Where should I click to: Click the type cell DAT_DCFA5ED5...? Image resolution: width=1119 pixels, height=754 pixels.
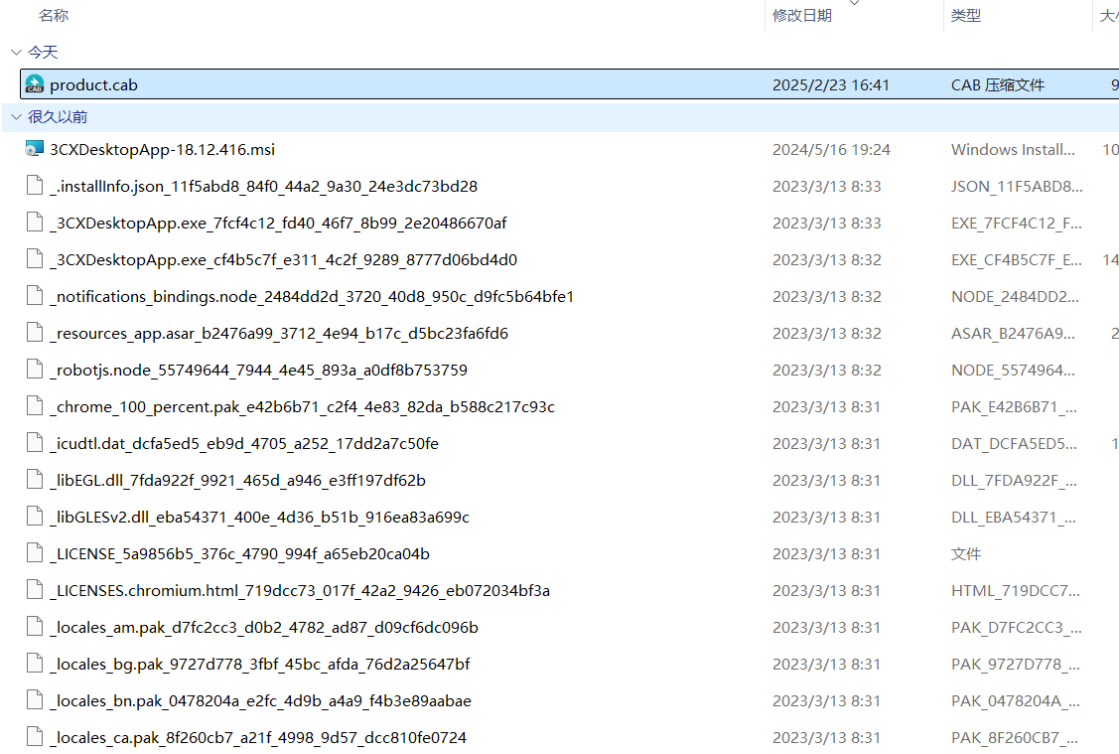(1014, 443)
